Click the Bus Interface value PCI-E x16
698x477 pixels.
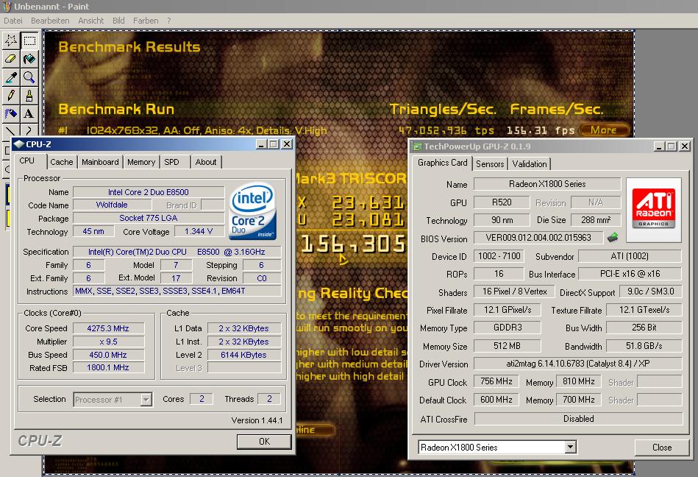point(630,273)
